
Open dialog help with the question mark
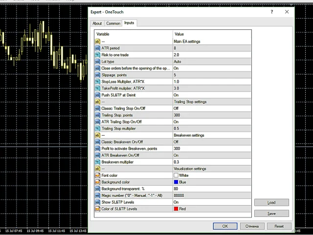point(272,12)
